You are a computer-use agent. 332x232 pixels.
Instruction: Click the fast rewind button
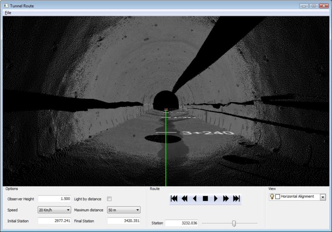coord(185,198)
